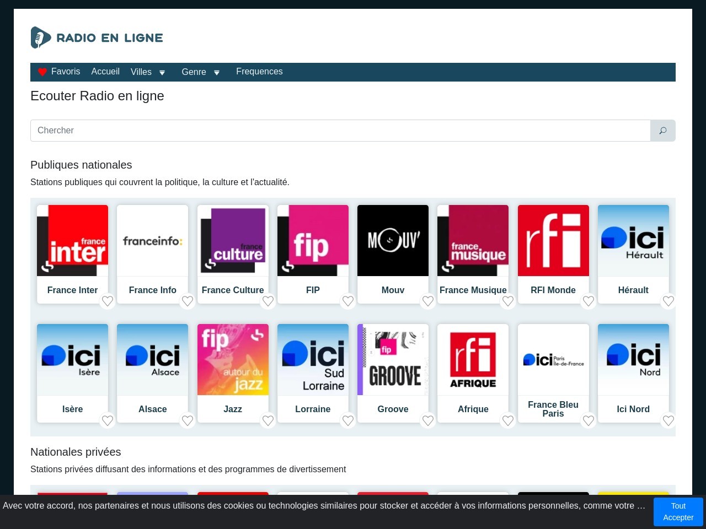
Task: Favorite FIP with its heart icon
Action: coord(348,301)
